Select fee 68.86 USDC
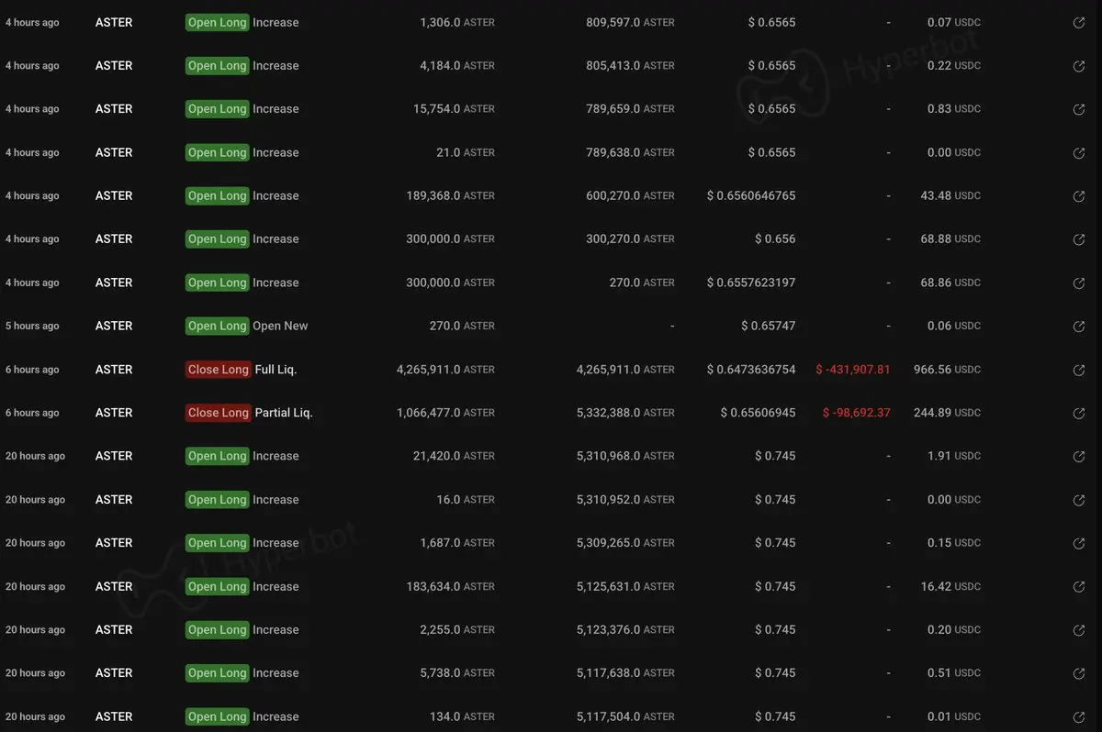Viewport: 1102px width, 732px height. tap(951, 283)
